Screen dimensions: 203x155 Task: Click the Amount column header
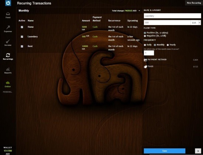tap(86, 21)
